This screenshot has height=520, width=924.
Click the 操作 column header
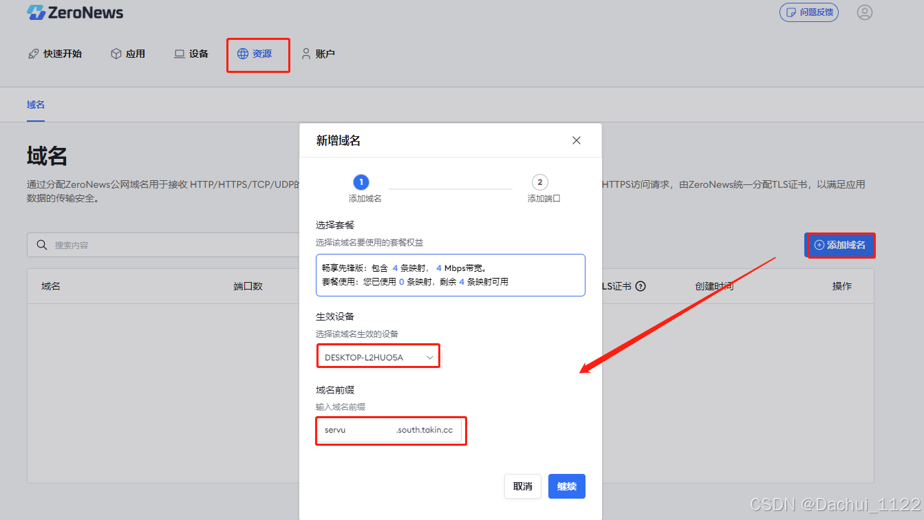(x=842, y=286)
